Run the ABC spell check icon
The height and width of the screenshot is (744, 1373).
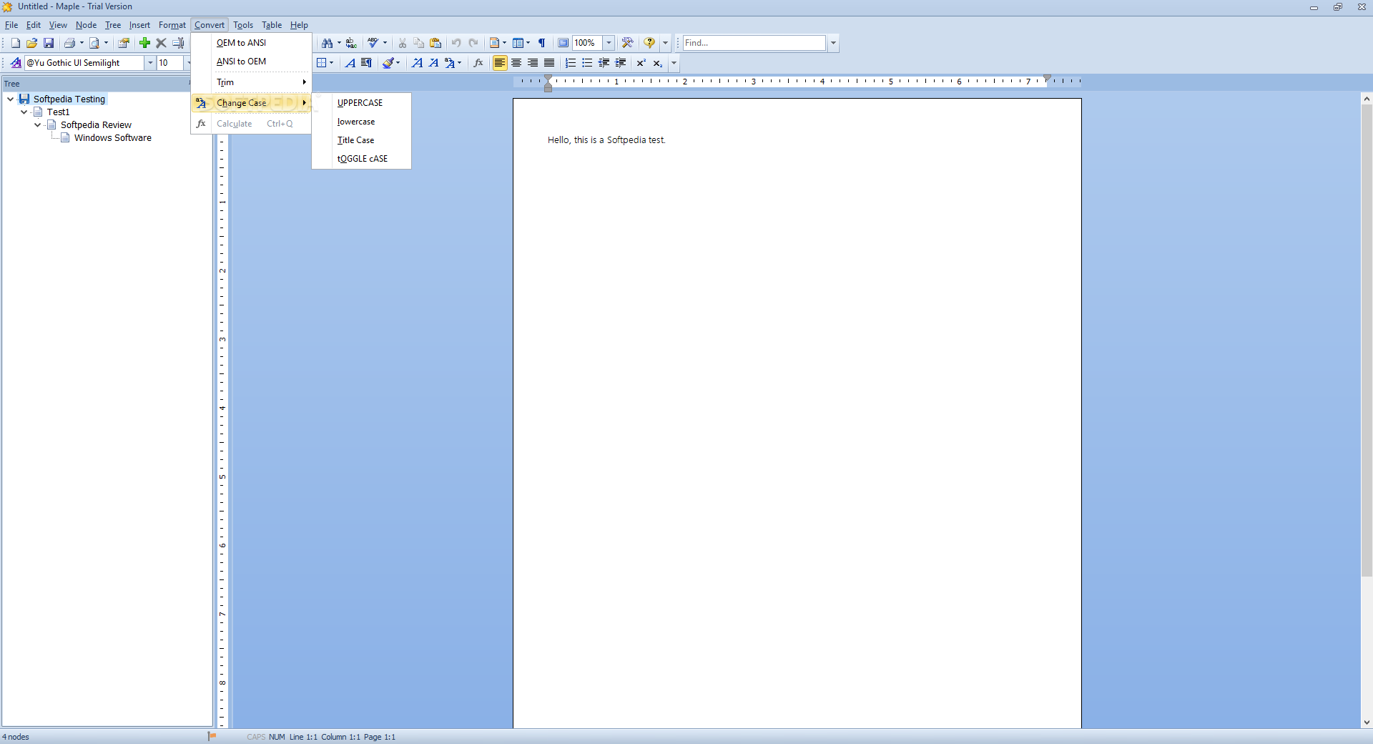pos(373,43)
